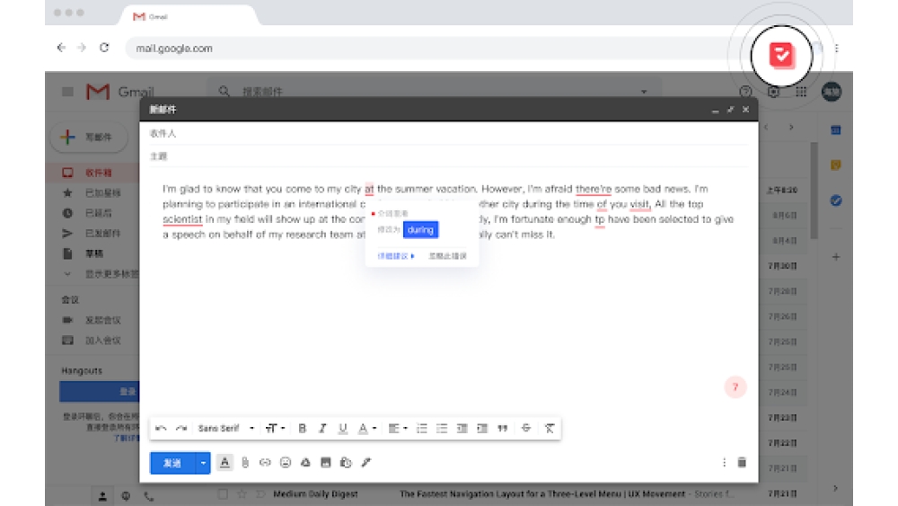The image size is (898, 506).
Task: Redo edit in compose toolbar
Action: [181, 428]
